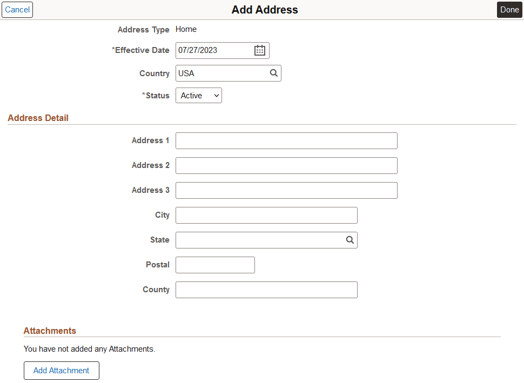Screen dimensions: 524x383
Task: Click the State text field
Action: coord(259,240)
